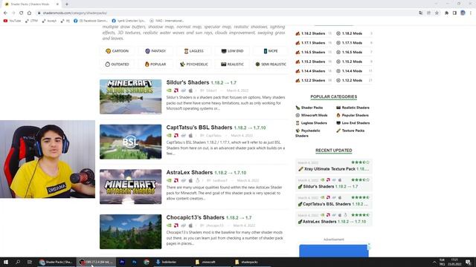Open Chocapic13's Shaders article title

pyautogui.click(x=195, y=217)
